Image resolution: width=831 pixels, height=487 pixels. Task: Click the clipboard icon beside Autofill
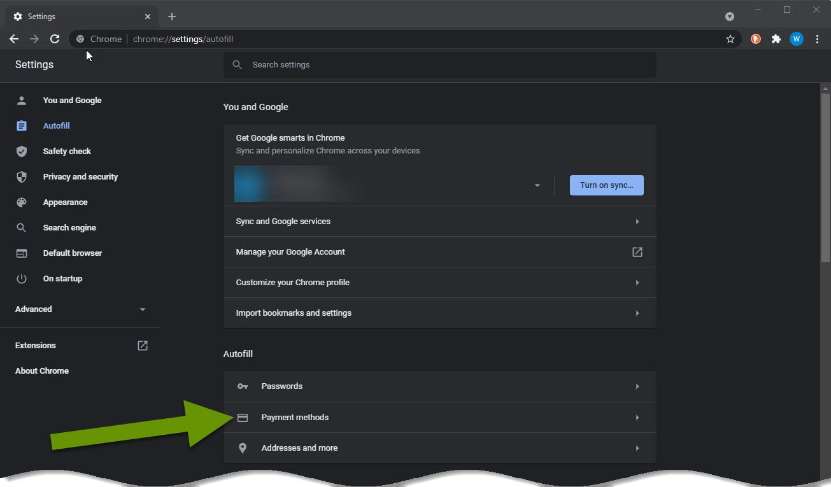[22, 126]
